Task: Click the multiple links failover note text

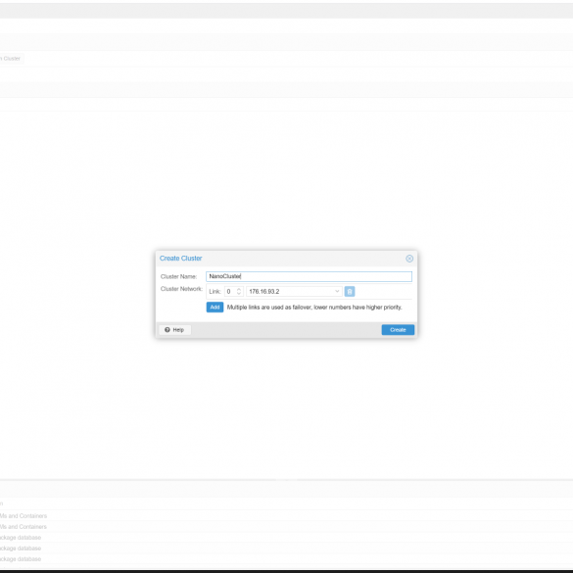Action: click(314, 307)
